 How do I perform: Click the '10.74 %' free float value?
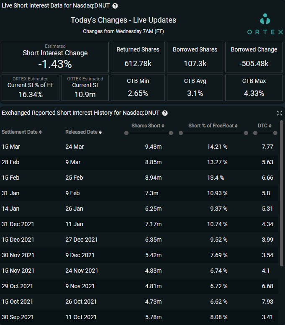(x=217, y=224)
